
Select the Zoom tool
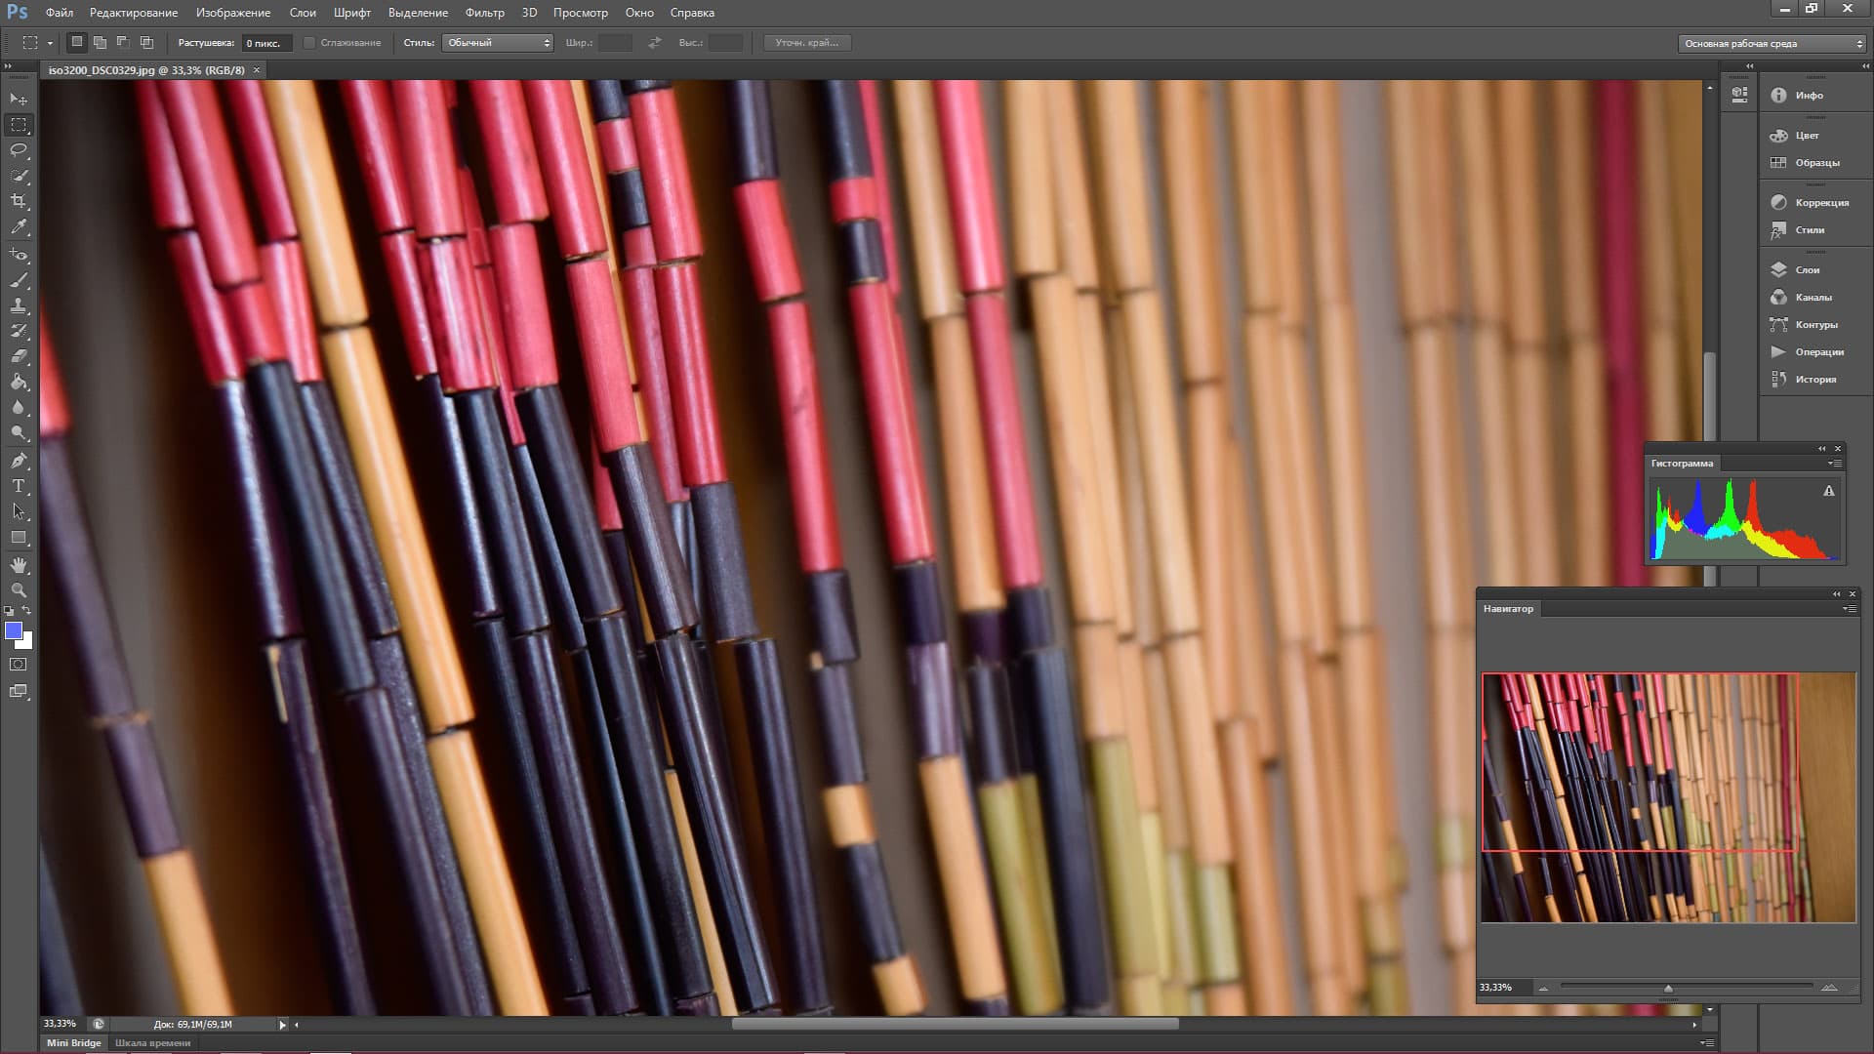pyautogui.click(x=19, y=590)
